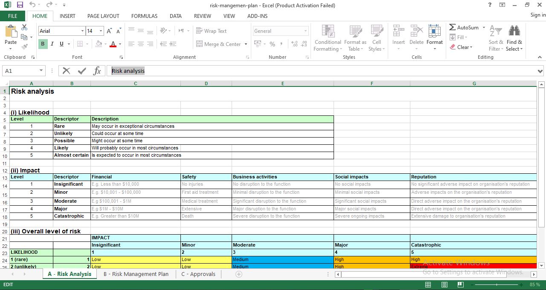Open the B - Risk Management Plan sheet
This screenshot has height=290, width=546.
(x=136, y=274)
